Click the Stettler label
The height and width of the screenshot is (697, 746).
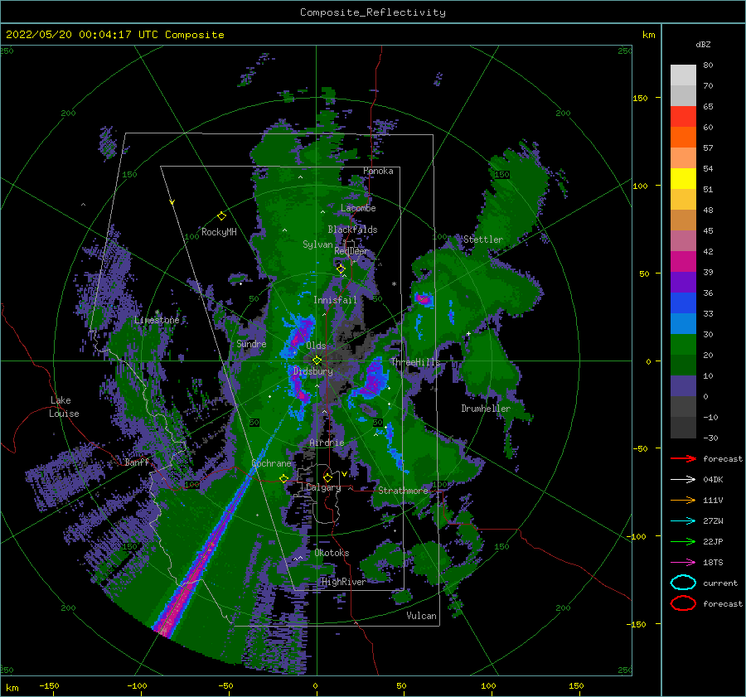tap(483, 240)
